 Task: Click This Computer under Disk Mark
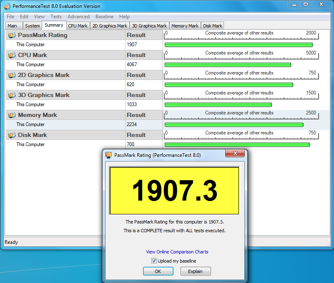(30, 144)
